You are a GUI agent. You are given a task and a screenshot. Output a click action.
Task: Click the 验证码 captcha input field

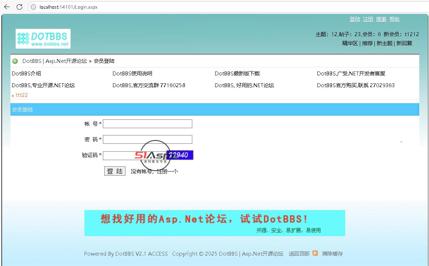134,156
